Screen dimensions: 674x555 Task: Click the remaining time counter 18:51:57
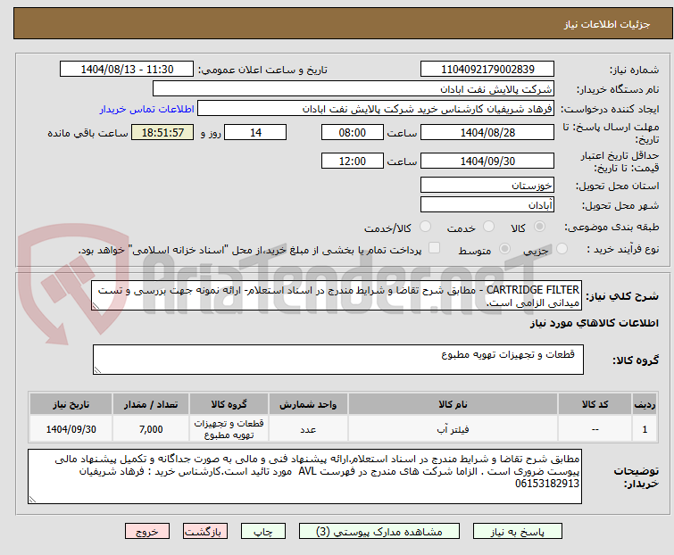coord(162,132)
